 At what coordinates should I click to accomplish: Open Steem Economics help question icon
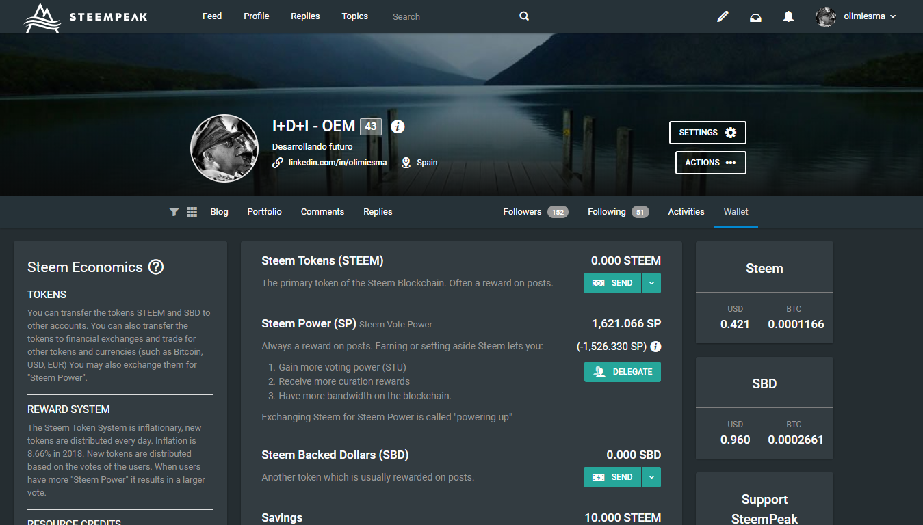coord(156,267)
